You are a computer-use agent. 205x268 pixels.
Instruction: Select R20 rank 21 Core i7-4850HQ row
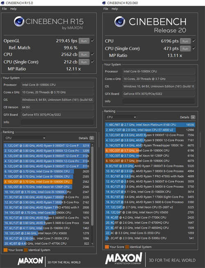click(x=150, y=228)
